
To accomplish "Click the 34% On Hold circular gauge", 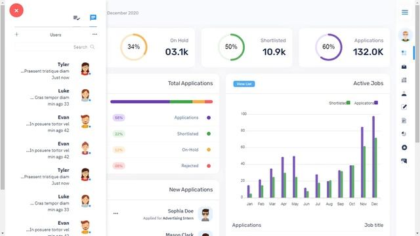I will click(x=134, y=47).
